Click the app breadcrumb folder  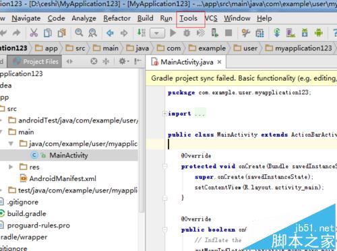click(47, 48)
